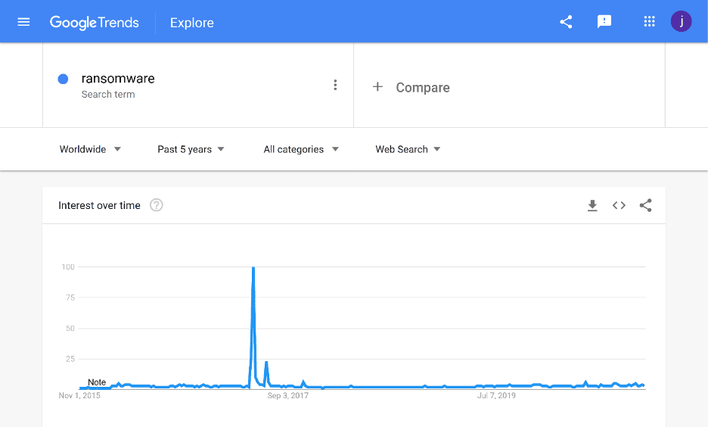Screen dimensions: 708x427
Task: Open the Google apps grid
Action: (649, 22)
